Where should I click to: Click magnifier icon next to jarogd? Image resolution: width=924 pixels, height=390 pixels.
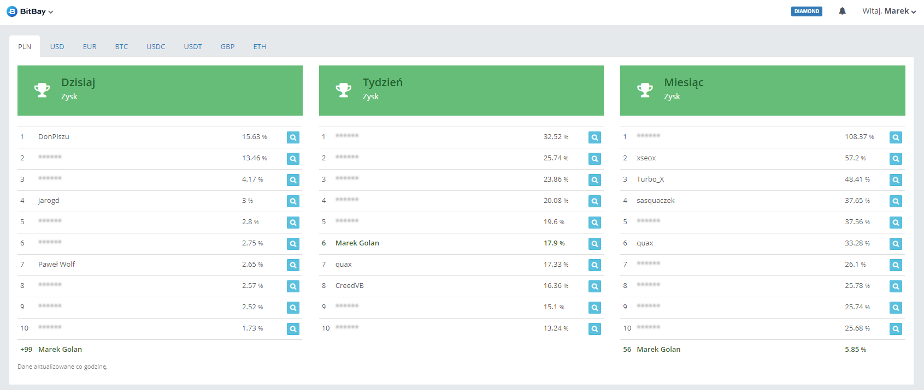pos(293,201)
